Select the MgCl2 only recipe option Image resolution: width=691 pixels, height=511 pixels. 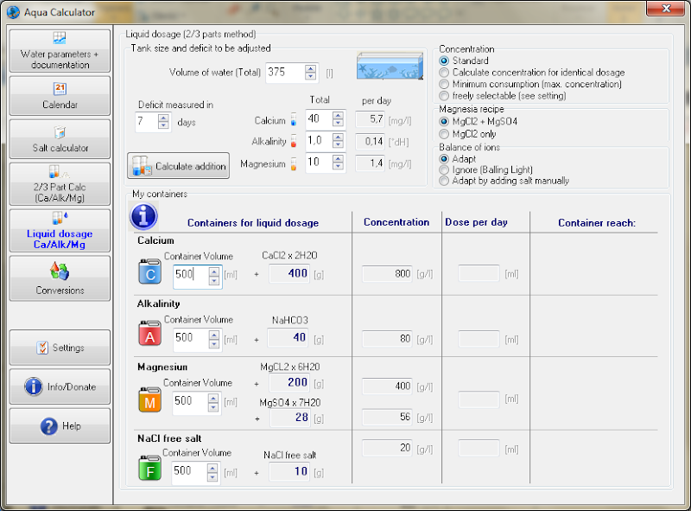[445, 134]
